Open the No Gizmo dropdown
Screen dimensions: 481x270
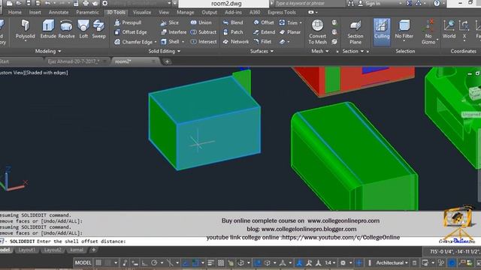tap(428, 31)
